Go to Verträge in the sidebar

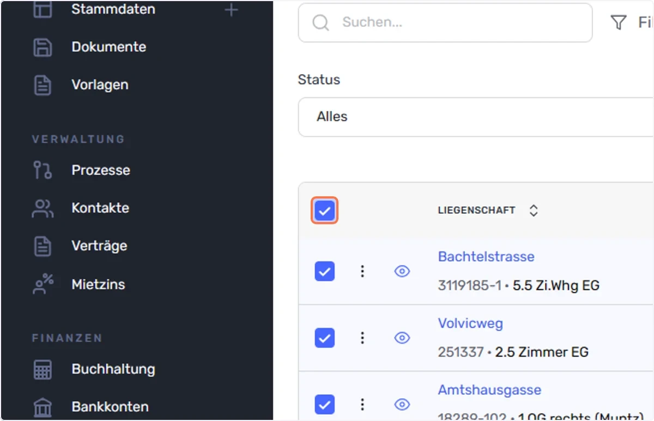100,246
